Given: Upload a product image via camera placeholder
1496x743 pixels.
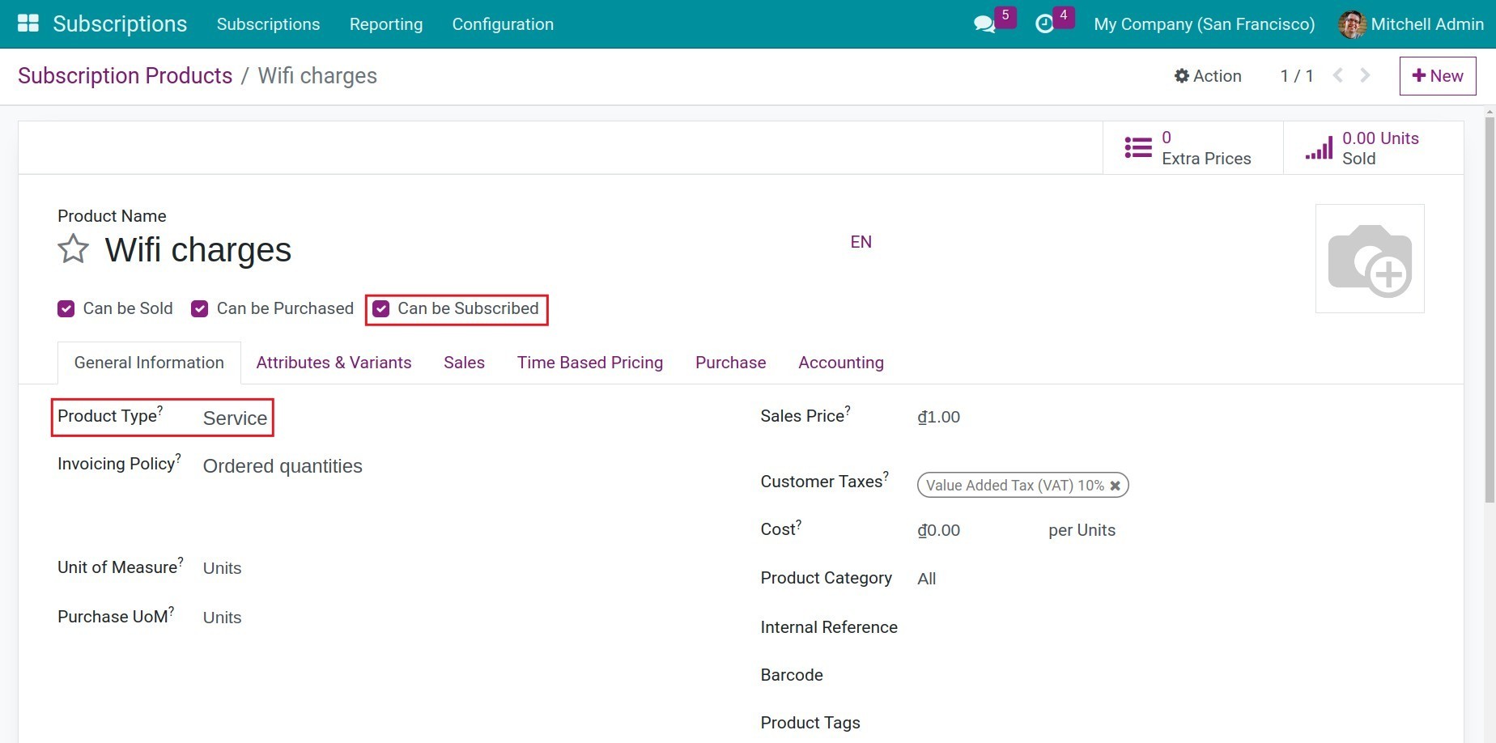Looking at the screenshot, I should [1370, 258].
